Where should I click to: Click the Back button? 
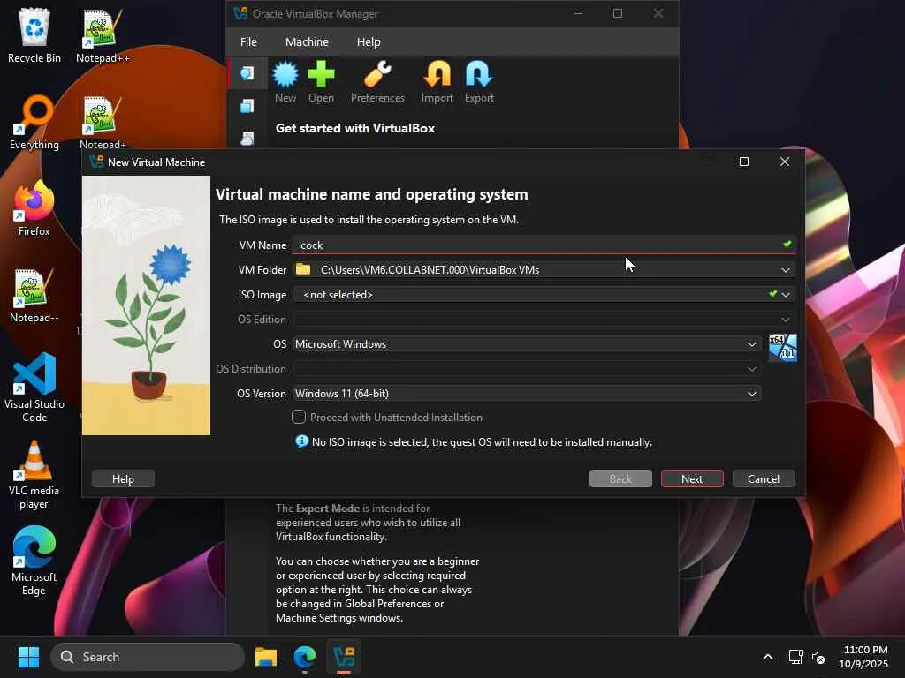click(620, 479)
